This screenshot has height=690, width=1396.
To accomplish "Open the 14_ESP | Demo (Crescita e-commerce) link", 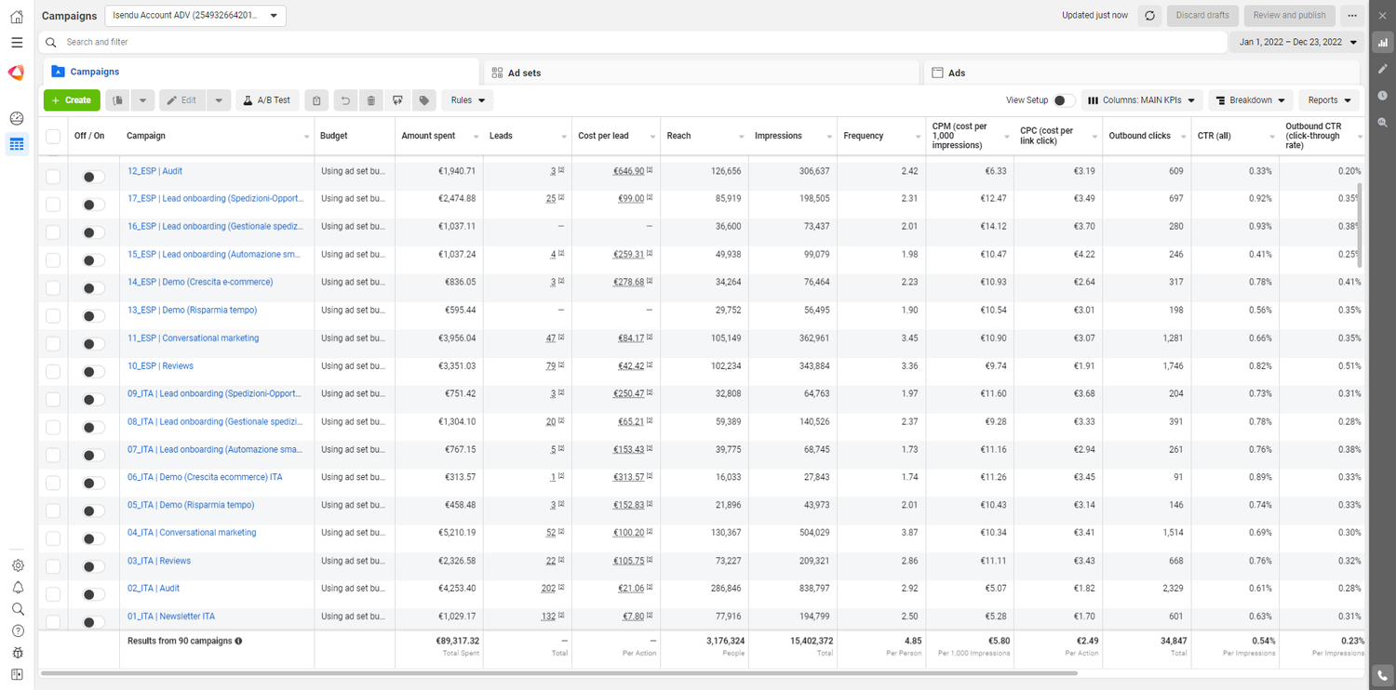I will pos(200,282).
